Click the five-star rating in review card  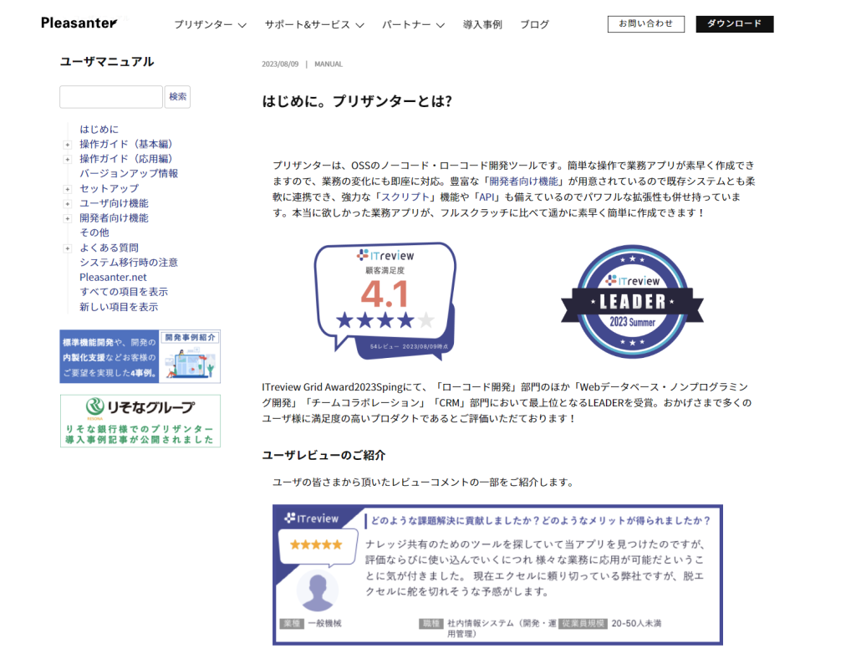(x=316, y=544)
